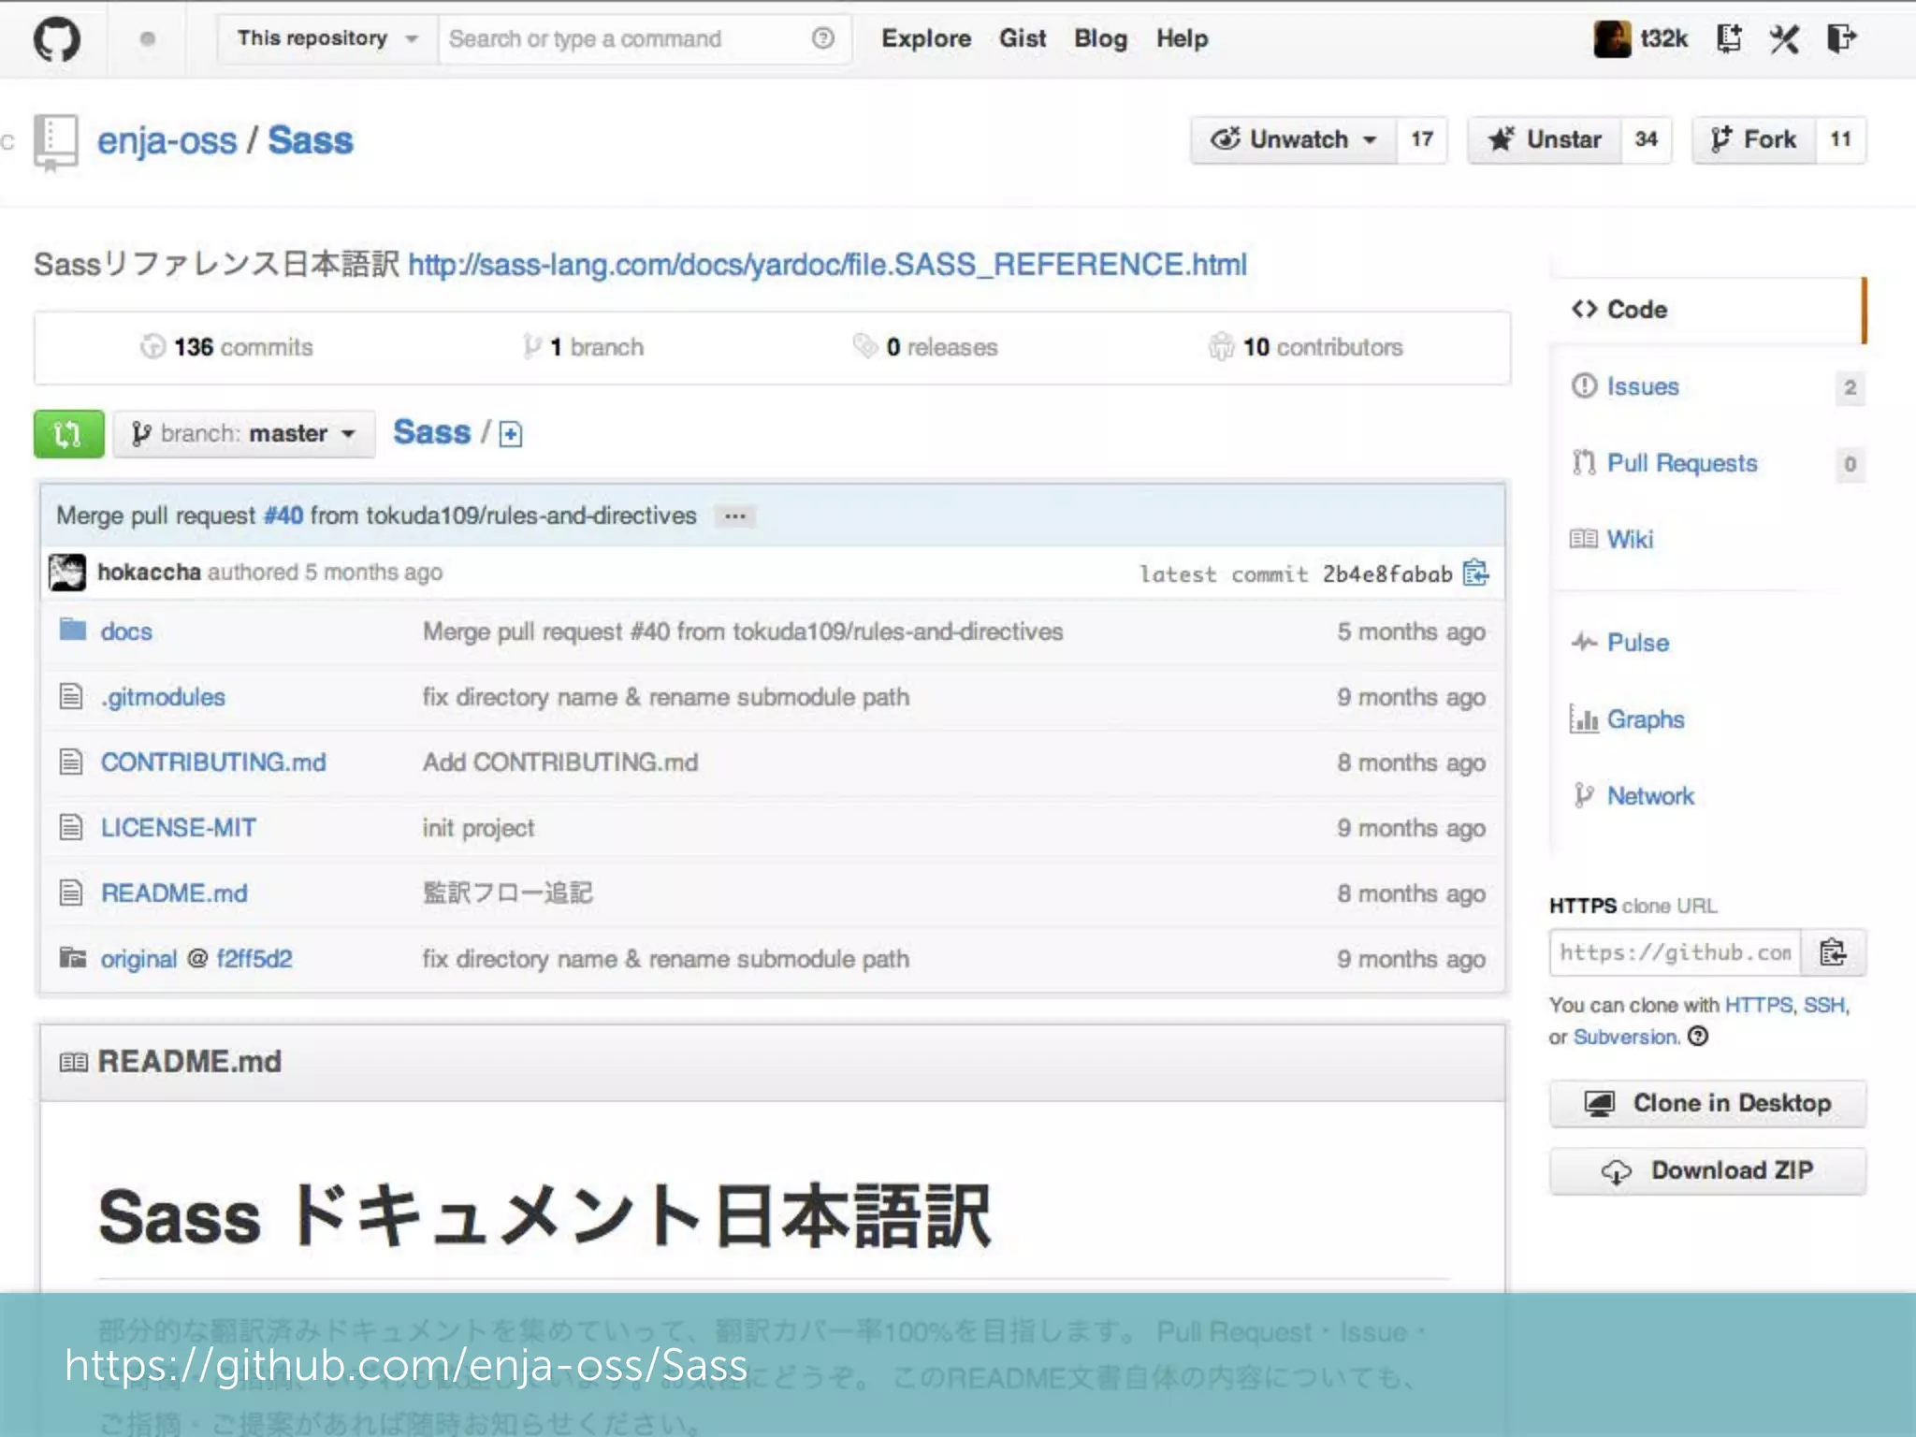The width and height of the screenshot is (1916, 1437).
Task: Select the Pulse tab
Action: 1707,643
